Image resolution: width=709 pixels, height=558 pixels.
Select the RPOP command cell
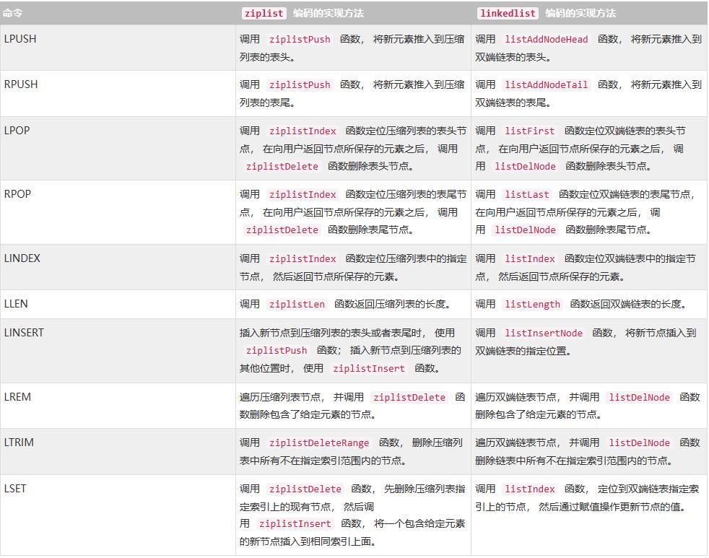[x=118, y=212]
